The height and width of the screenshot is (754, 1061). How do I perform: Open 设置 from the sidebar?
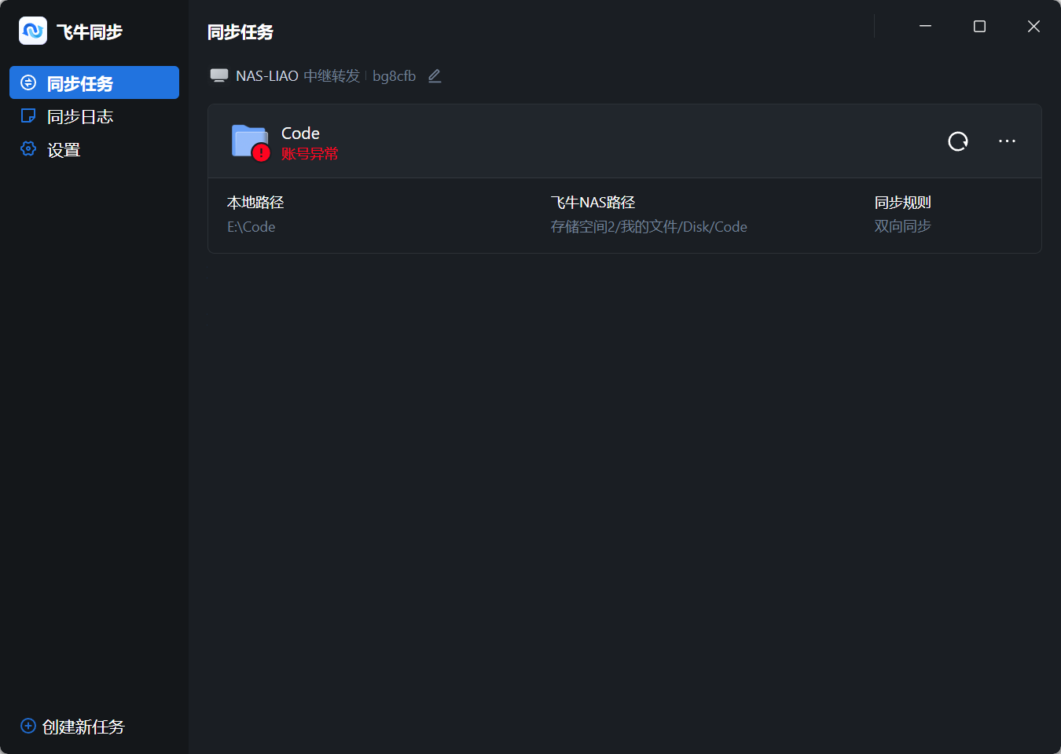94,149
